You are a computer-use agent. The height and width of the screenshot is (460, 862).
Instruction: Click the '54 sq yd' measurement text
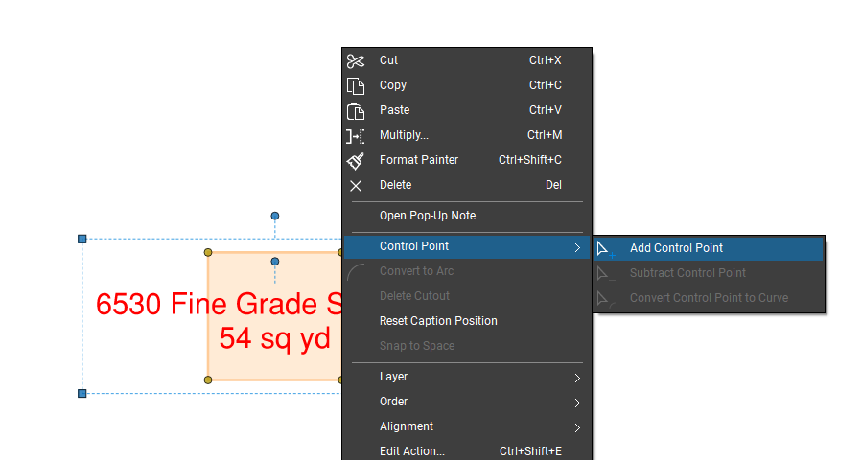click(275, 338)
